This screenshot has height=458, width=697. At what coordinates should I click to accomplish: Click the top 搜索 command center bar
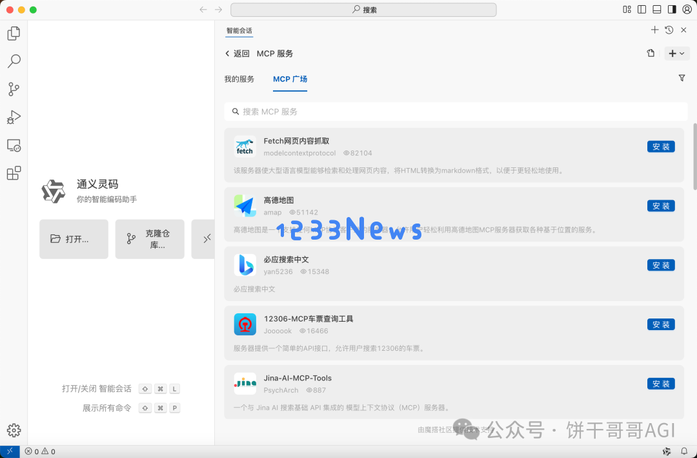click(x=363, y=10)
